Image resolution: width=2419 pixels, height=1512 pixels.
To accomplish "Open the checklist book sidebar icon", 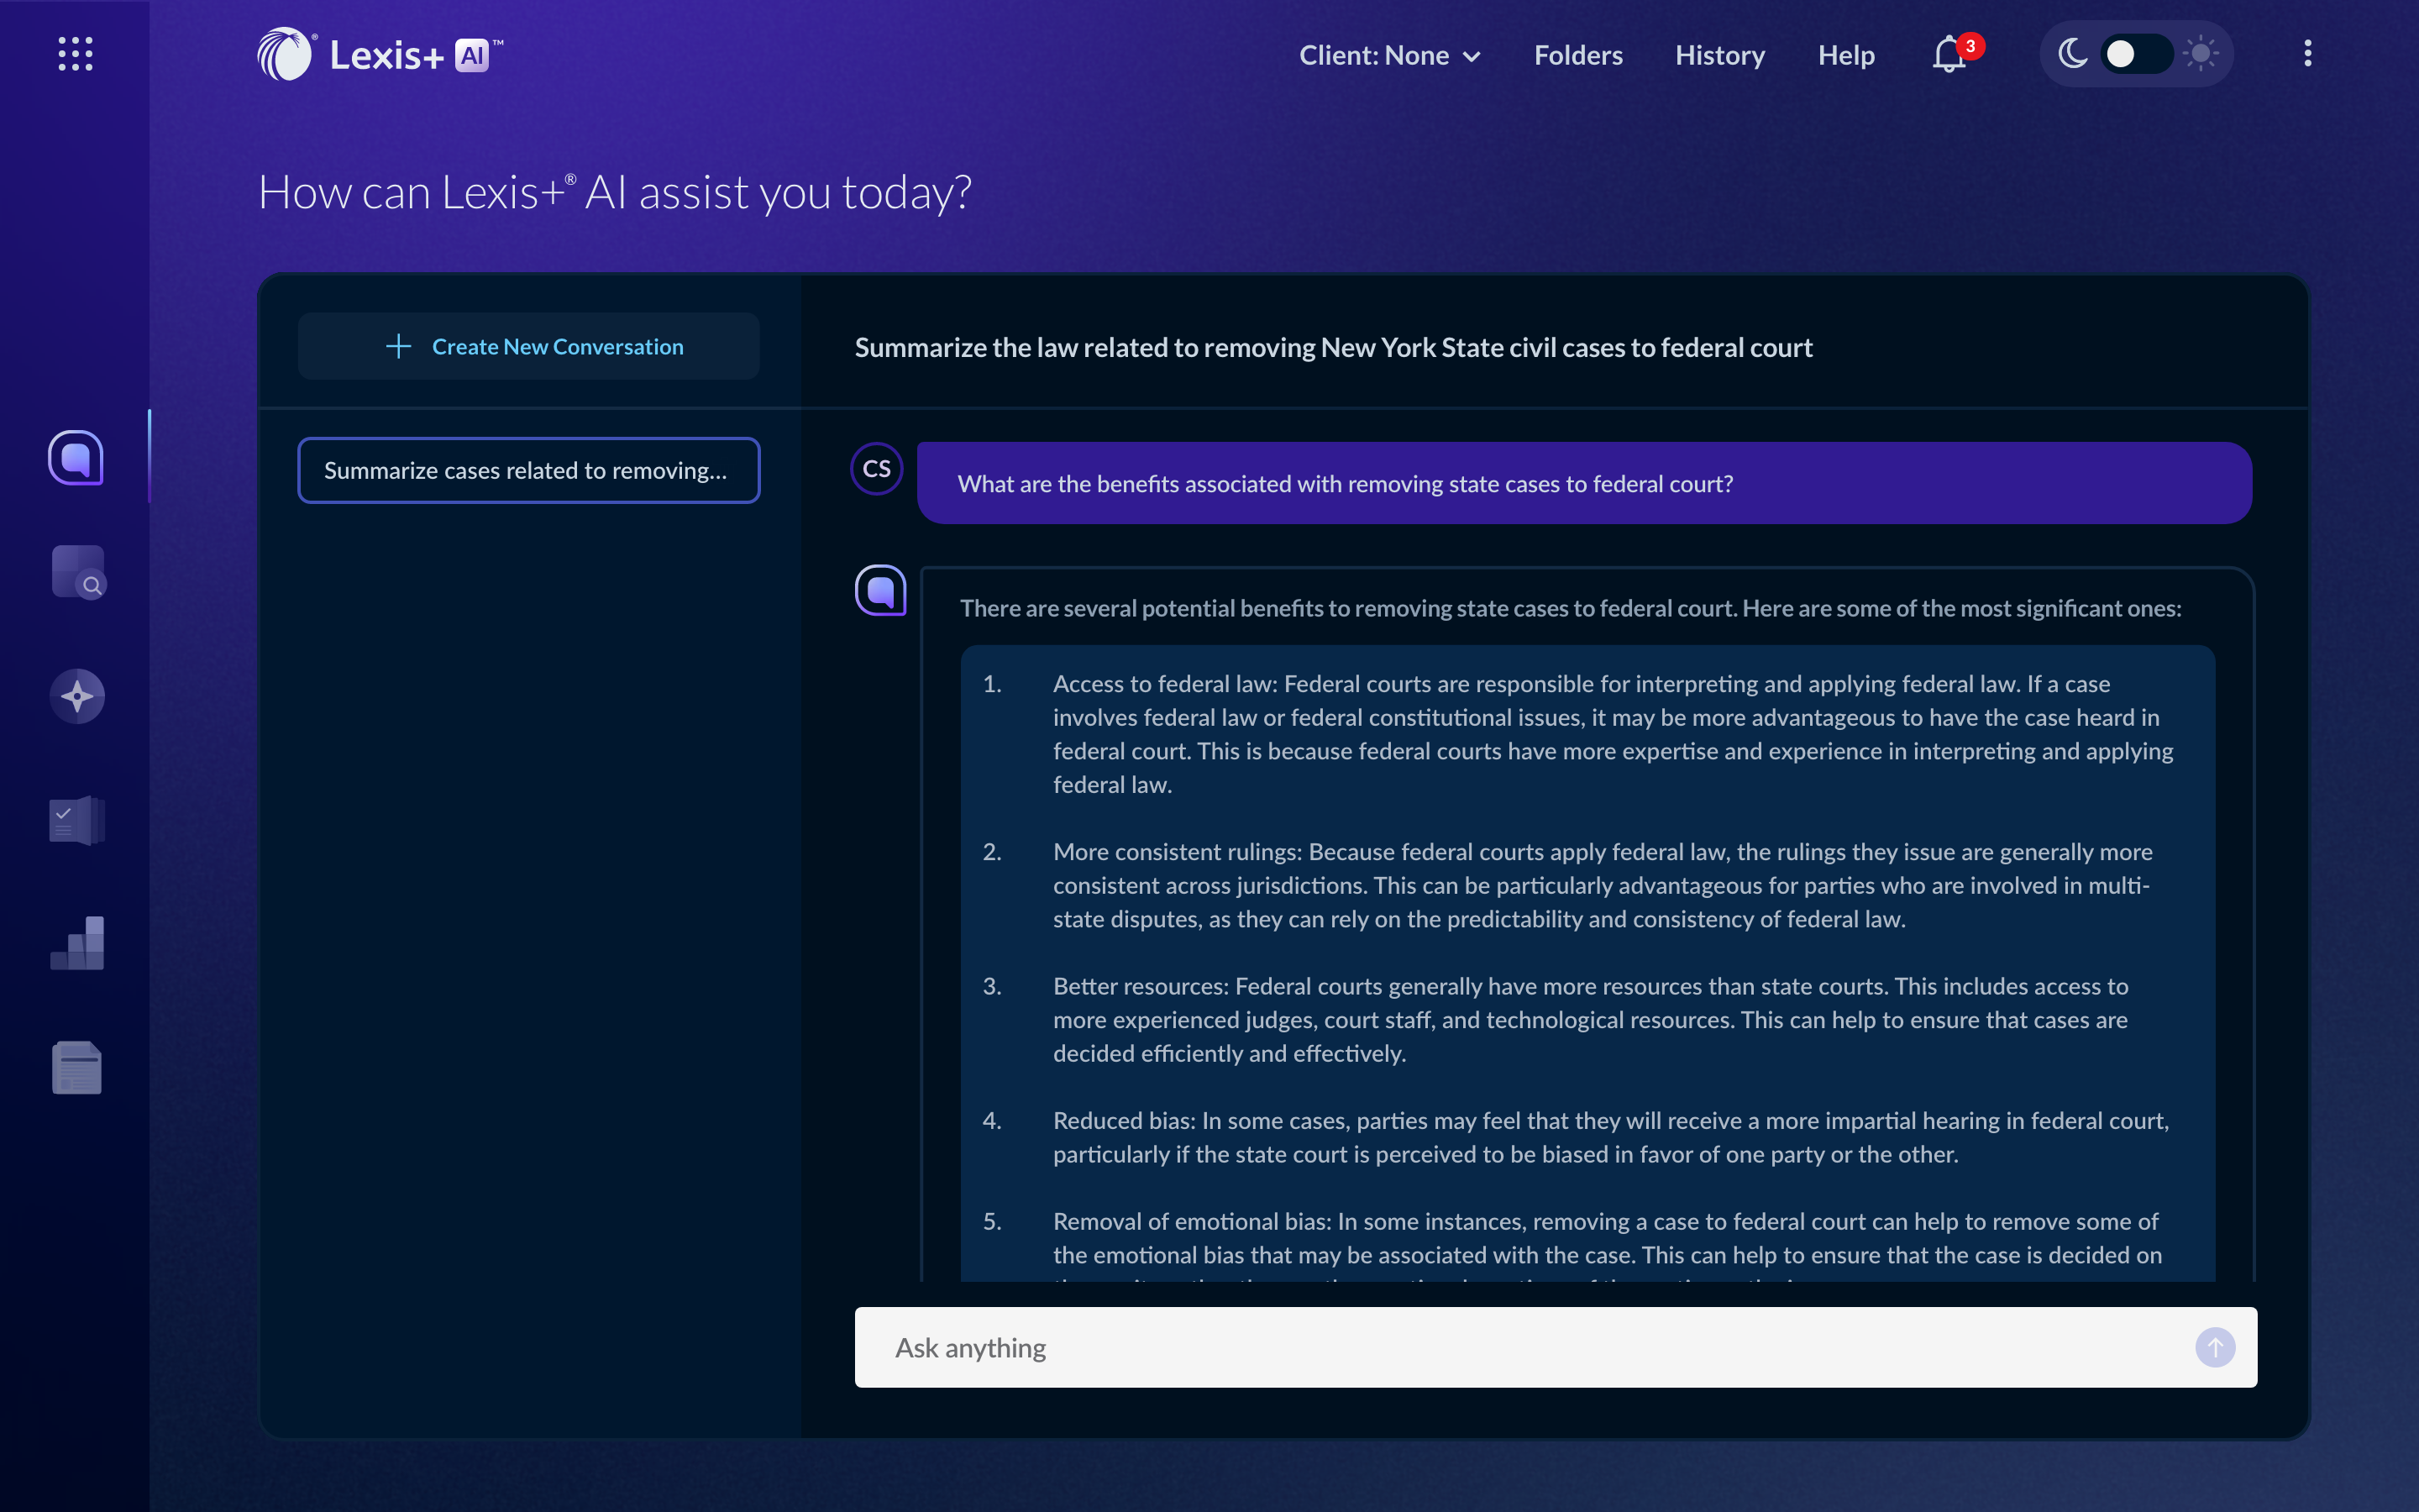I will (x=77, y=820).
